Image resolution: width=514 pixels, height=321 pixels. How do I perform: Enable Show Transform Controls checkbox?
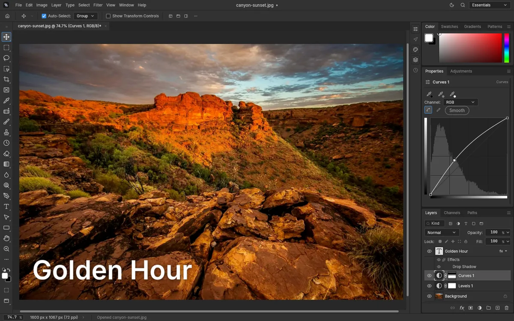tap(108, 16)
